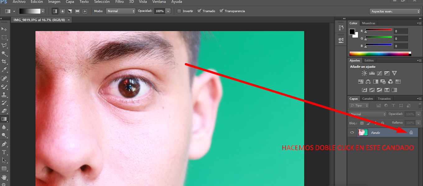Add Color Balance adjustment
Image resolution: width=423 pixels, height=186 pixels.
(x=368, y=82)
